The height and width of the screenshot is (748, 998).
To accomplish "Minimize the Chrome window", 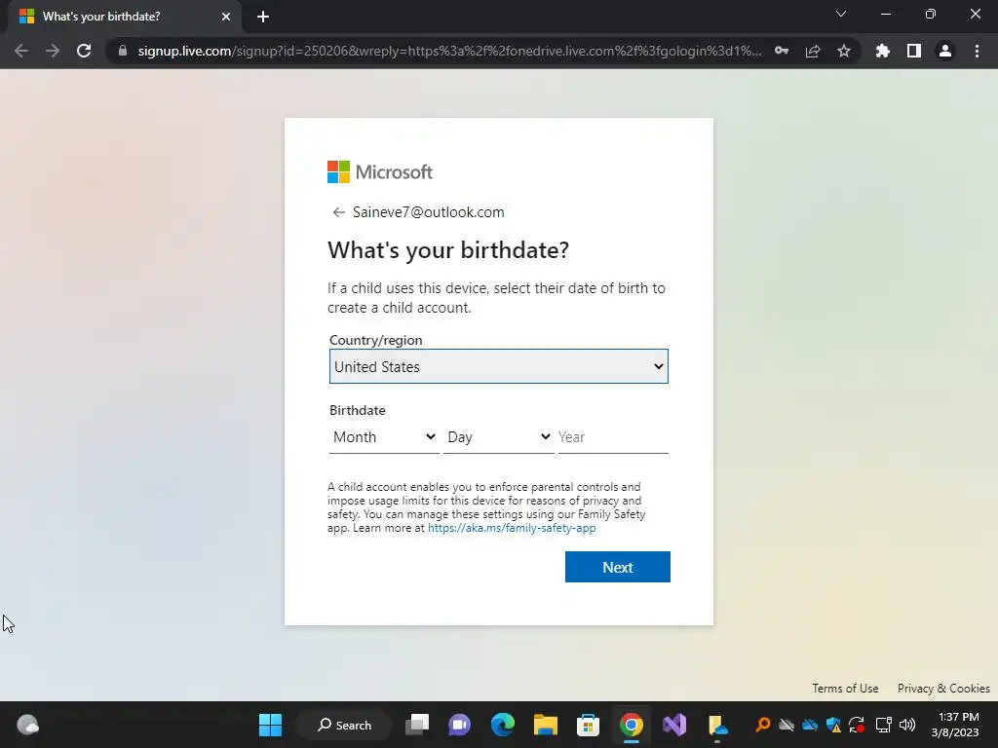I will [885, 14].
